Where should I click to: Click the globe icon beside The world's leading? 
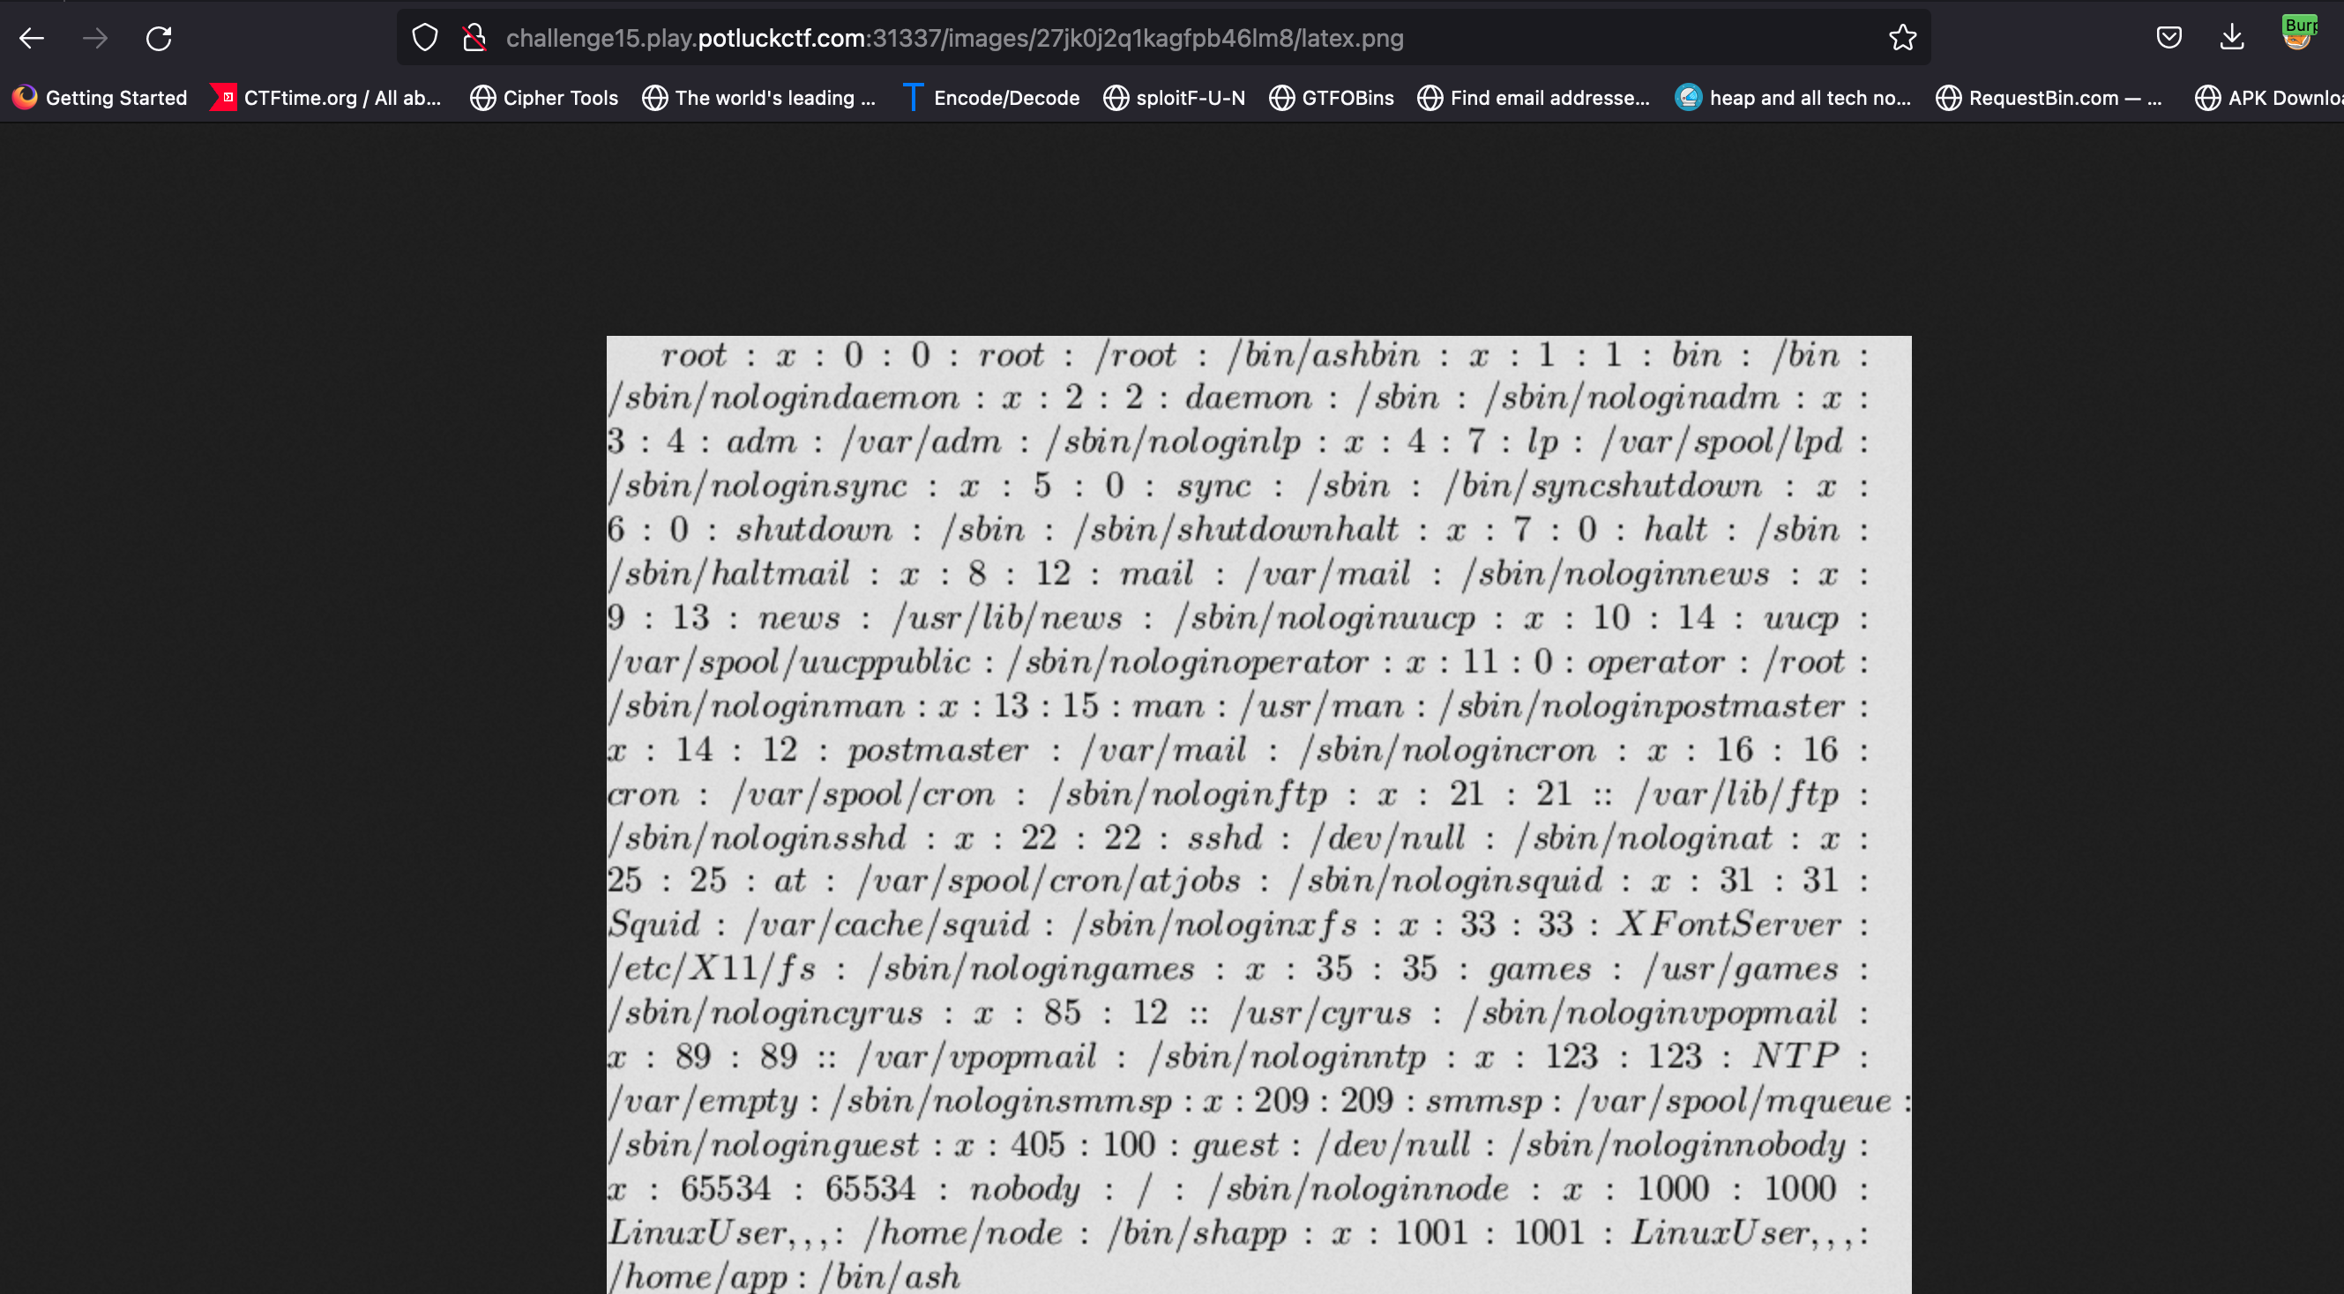[654, 97]
